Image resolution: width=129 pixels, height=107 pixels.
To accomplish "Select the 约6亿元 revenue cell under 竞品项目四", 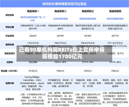I will tap(115, 71).
